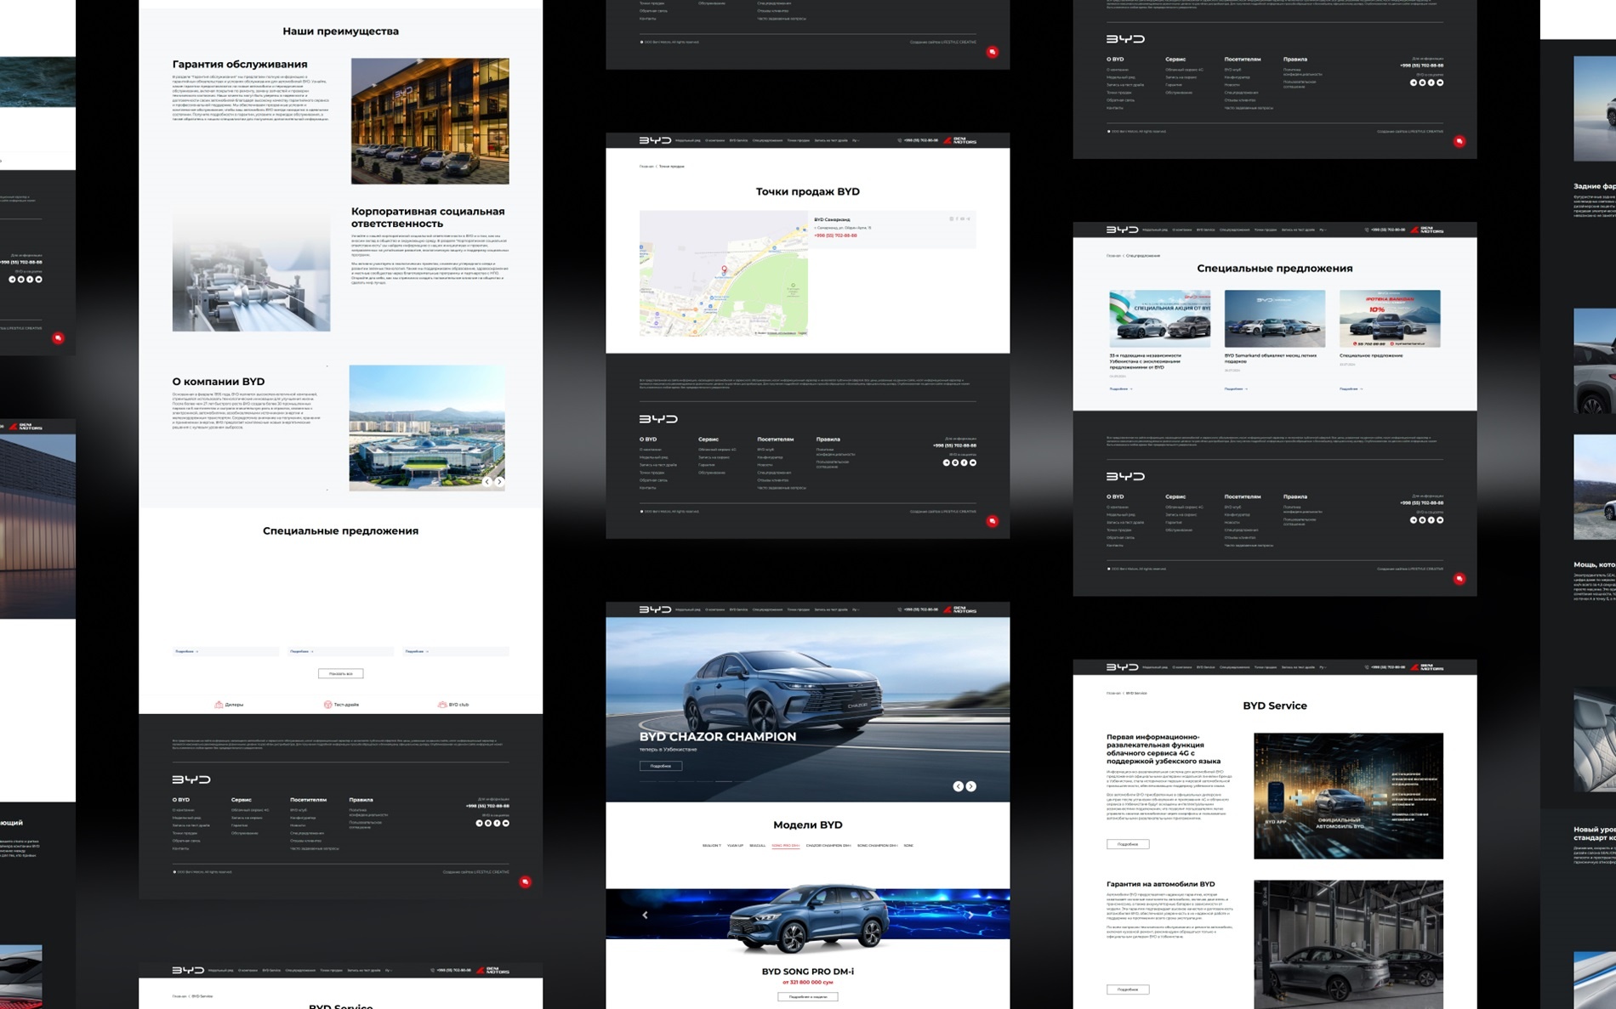Viewport: 1616px width, 1009px height.
Task: Click the red chat bubble on Специальные предложения page
Action: pyautogui.click(x=1460, y=579)
